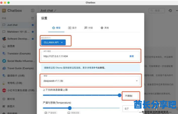Click the 小红书 red avatar icon
The height and width of the screenshot is (114, 178).
coord(4,90)
